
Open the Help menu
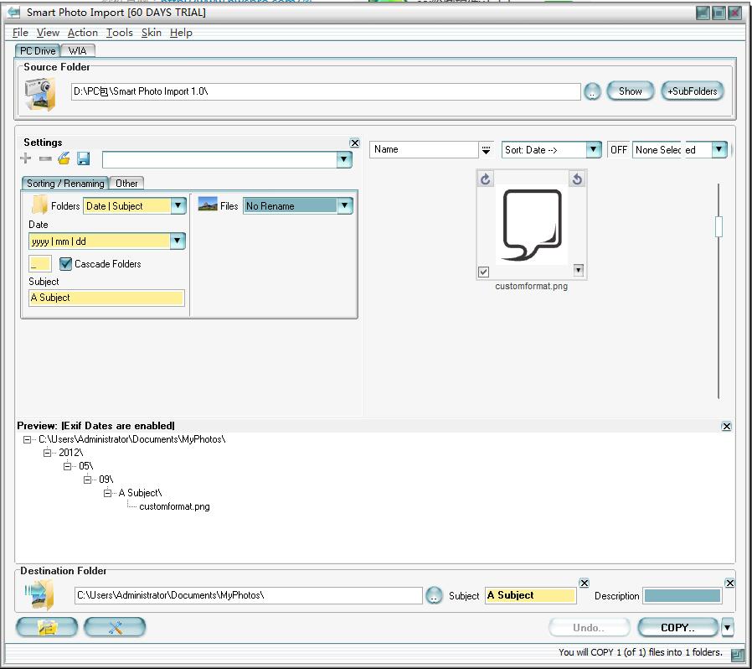pos(181,33)
